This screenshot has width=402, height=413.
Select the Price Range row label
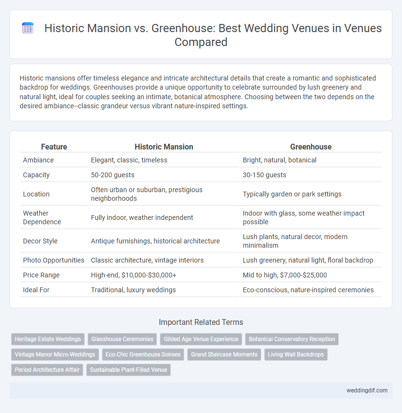click(x=41, y=275)
